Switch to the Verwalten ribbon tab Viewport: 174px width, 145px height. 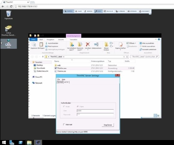(x=73, y=40)
